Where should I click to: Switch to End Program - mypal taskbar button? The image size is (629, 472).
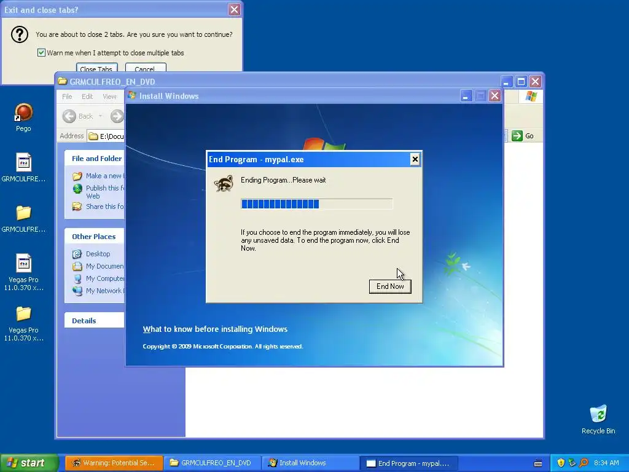(x=408, y=463)
